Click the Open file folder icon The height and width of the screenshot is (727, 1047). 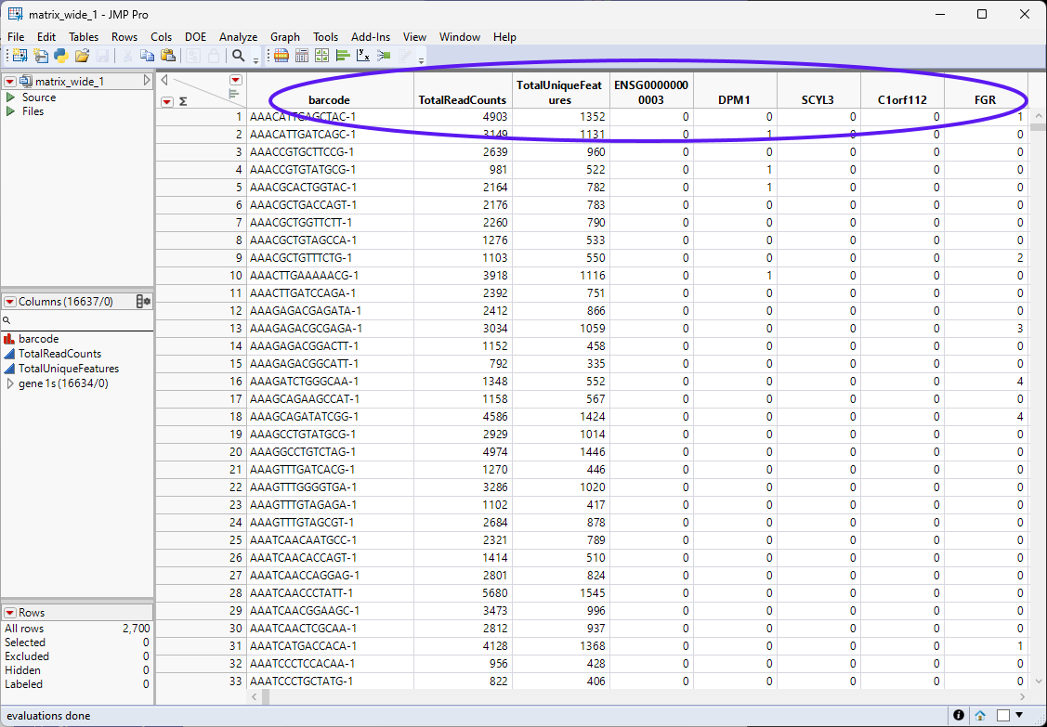(x=82, y=57)
